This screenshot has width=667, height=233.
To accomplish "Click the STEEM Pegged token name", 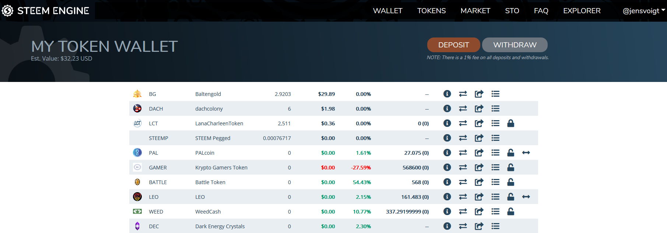I will point(213,138).
